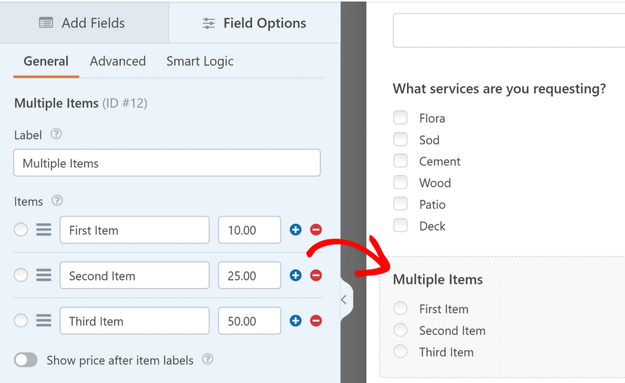Add an item after Second Item
625x383 pixels.
point(295,275)
